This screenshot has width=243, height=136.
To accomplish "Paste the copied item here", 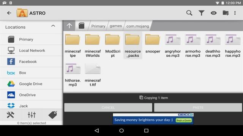I will coord(198,107).
